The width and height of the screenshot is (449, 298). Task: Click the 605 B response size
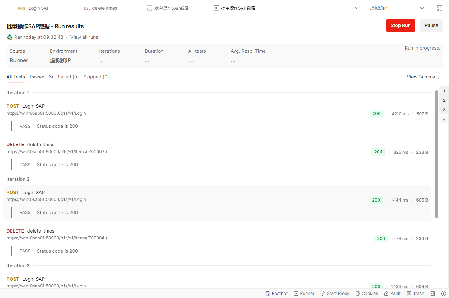(x=422, y=200)
